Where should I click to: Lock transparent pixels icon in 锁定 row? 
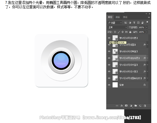pyautogui.click(x=115, y=32)
